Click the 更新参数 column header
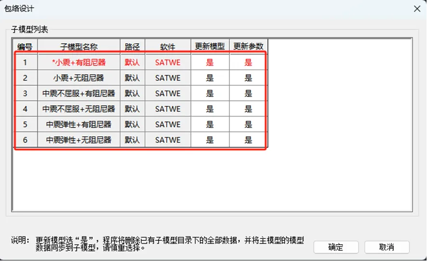 tap(248, 47)
